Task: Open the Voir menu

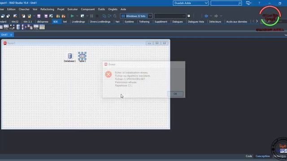Action: tap(35, 9)
